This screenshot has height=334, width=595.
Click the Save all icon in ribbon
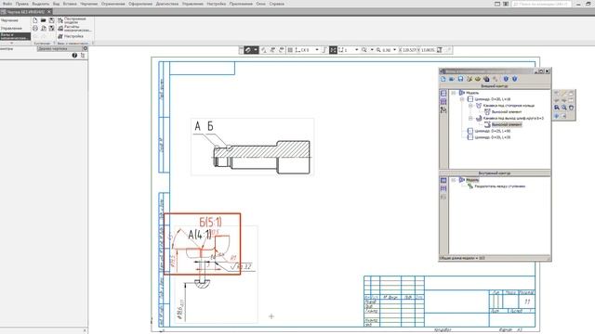(x=52, y=29)
